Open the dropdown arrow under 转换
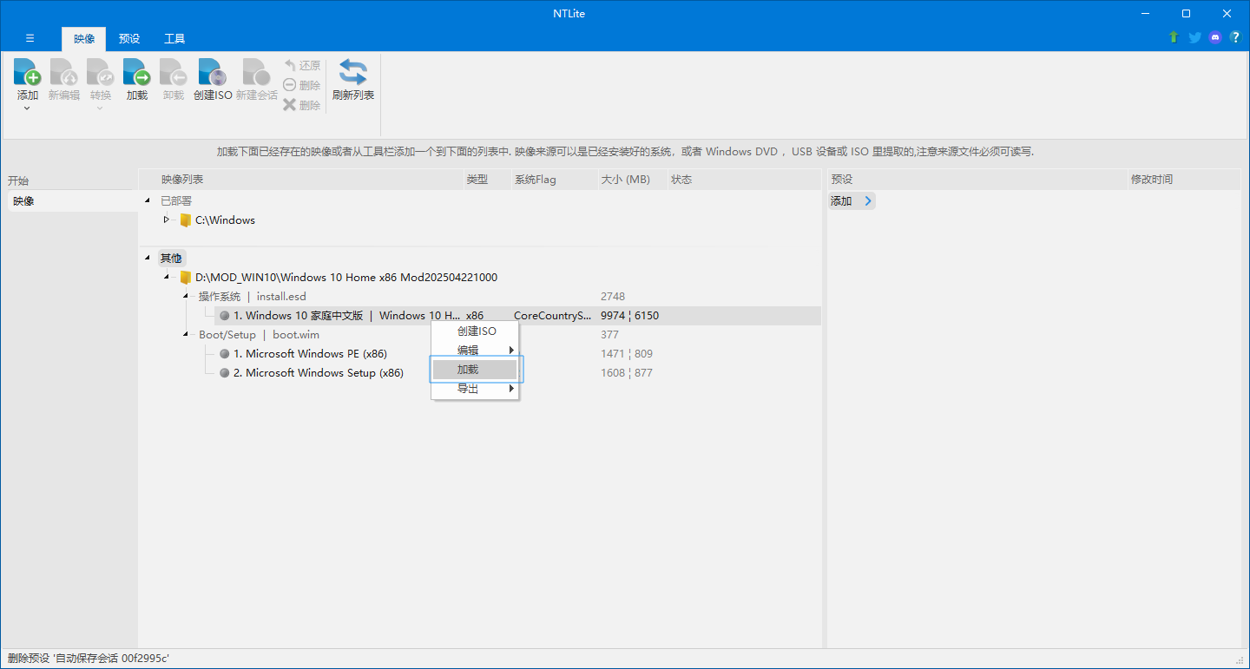This screenshot has height=669, width=1250. [101, 108]
